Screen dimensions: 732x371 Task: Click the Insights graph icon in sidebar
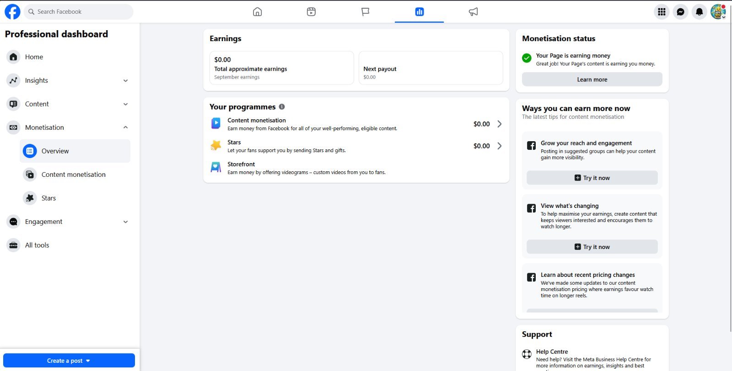(13, 80)
